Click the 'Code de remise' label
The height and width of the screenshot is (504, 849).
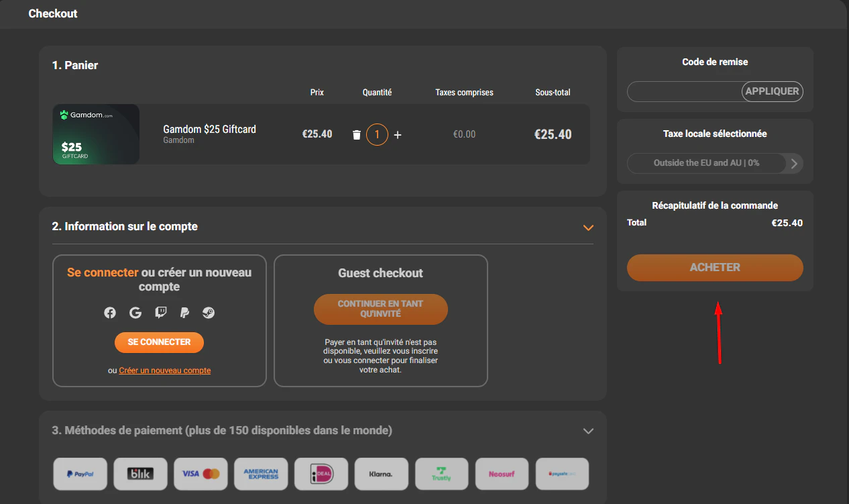pos(715,62)
